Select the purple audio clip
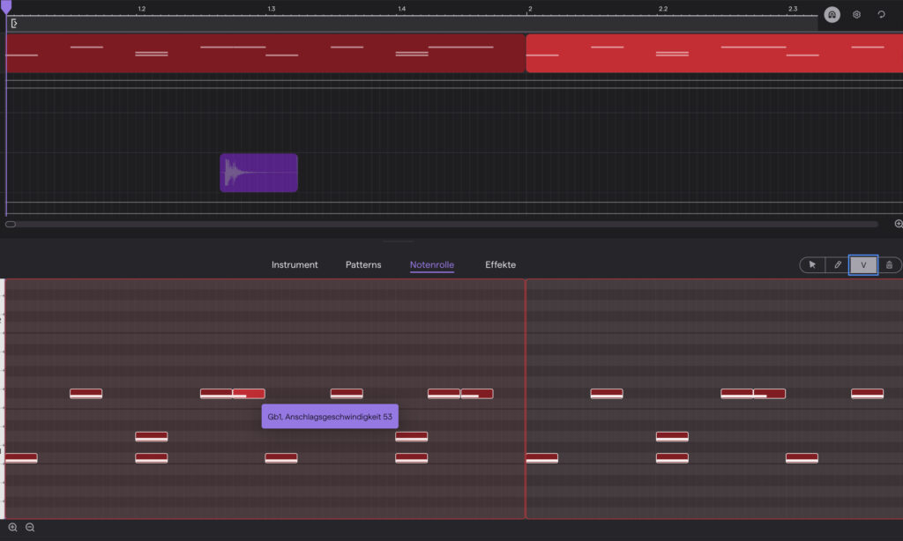903x541 pixels. point(258,173)
